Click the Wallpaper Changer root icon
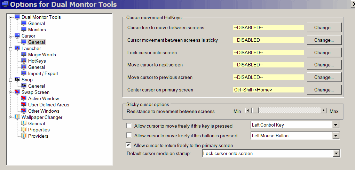The height and width of the screenshot is (170, 355). [17, 118]
